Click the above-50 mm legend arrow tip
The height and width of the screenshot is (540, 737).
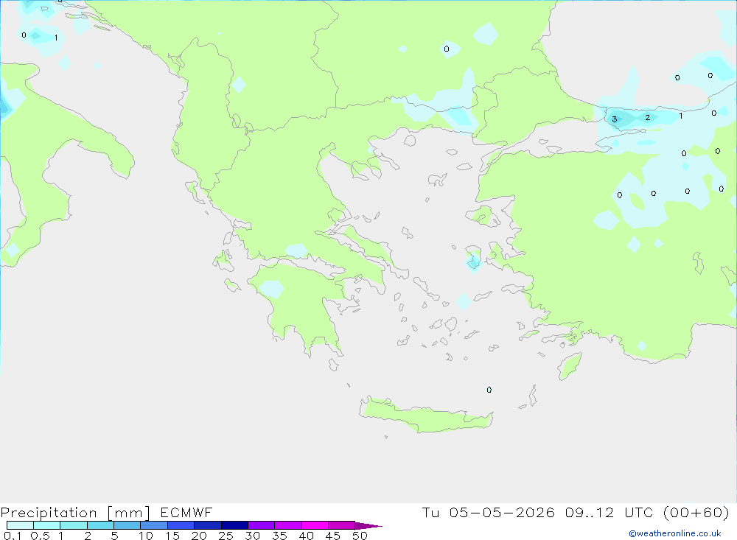(369, 526)
